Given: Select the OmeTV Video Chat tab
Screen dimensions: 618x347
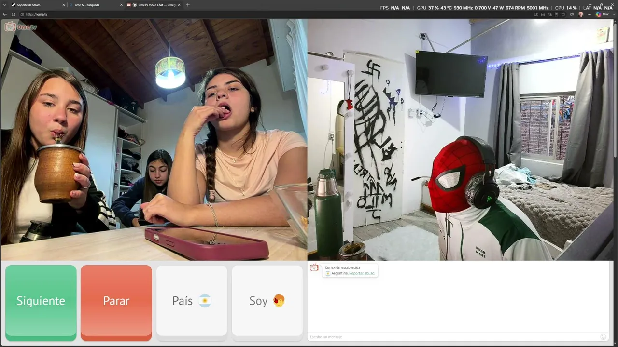Looking at the screenshot, I should point(154,5).
